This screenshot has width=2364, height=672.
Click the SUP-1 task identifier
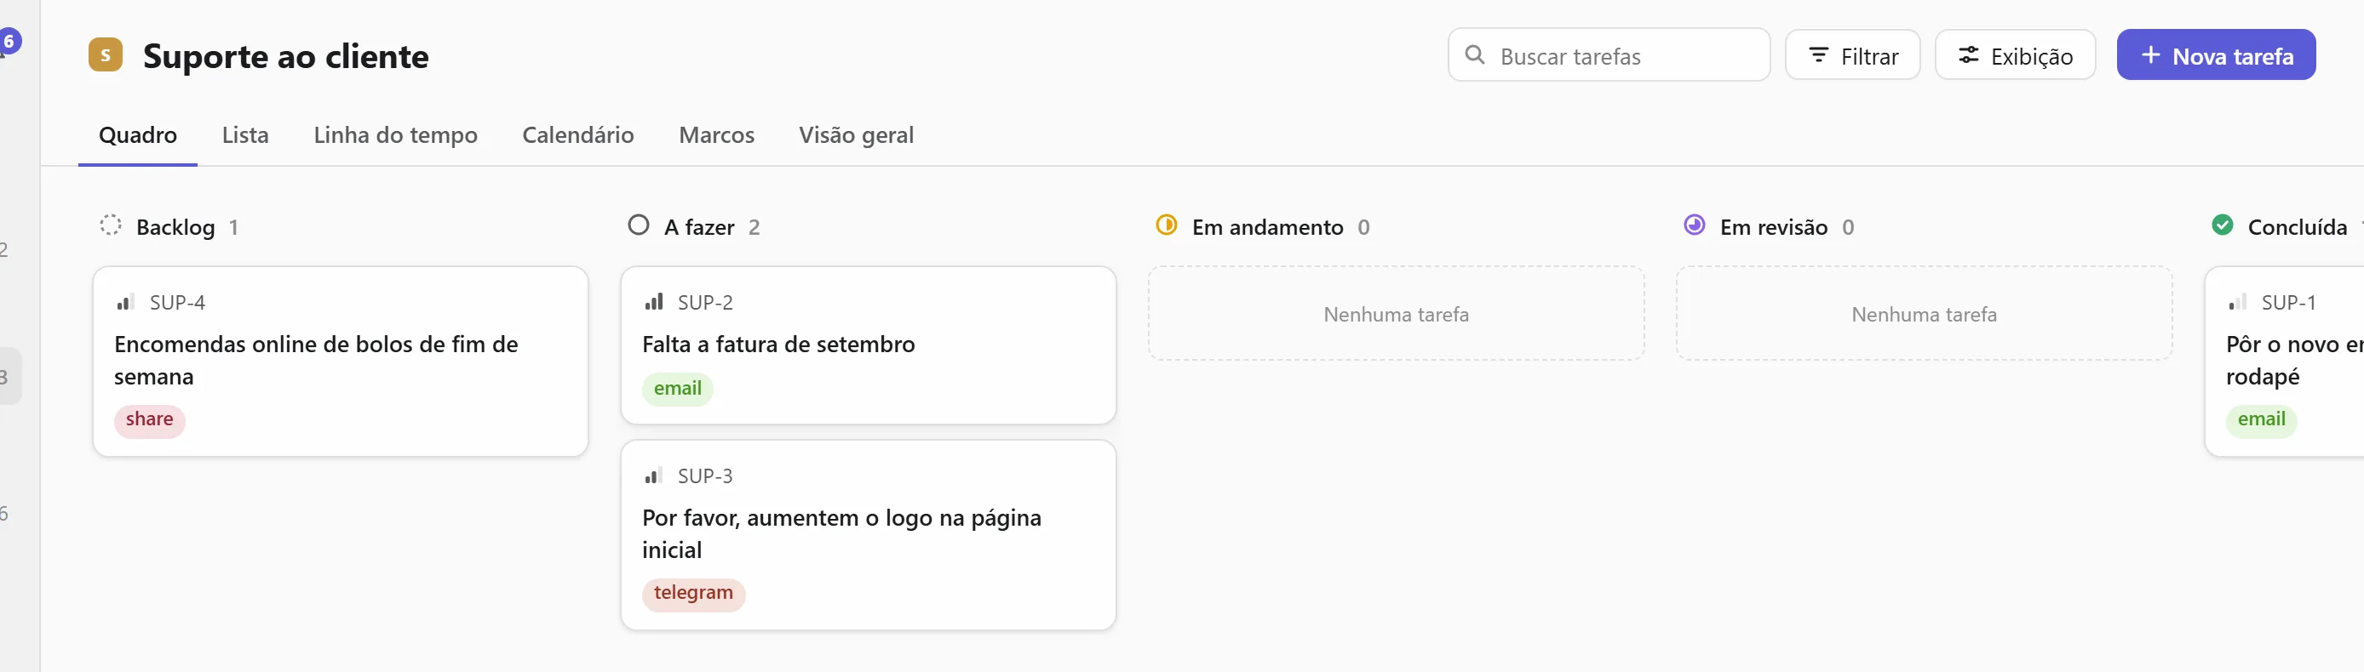point(2289,303)
